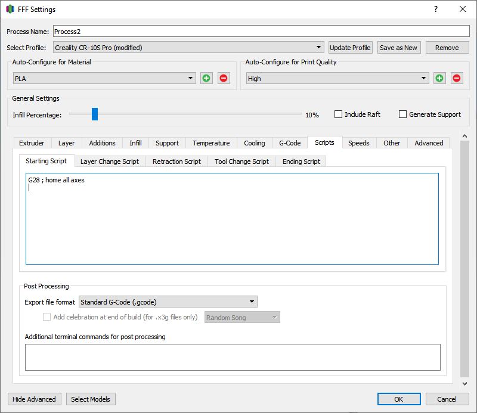Open the Tool Change Script sub-tab

(x=241, y=162)
